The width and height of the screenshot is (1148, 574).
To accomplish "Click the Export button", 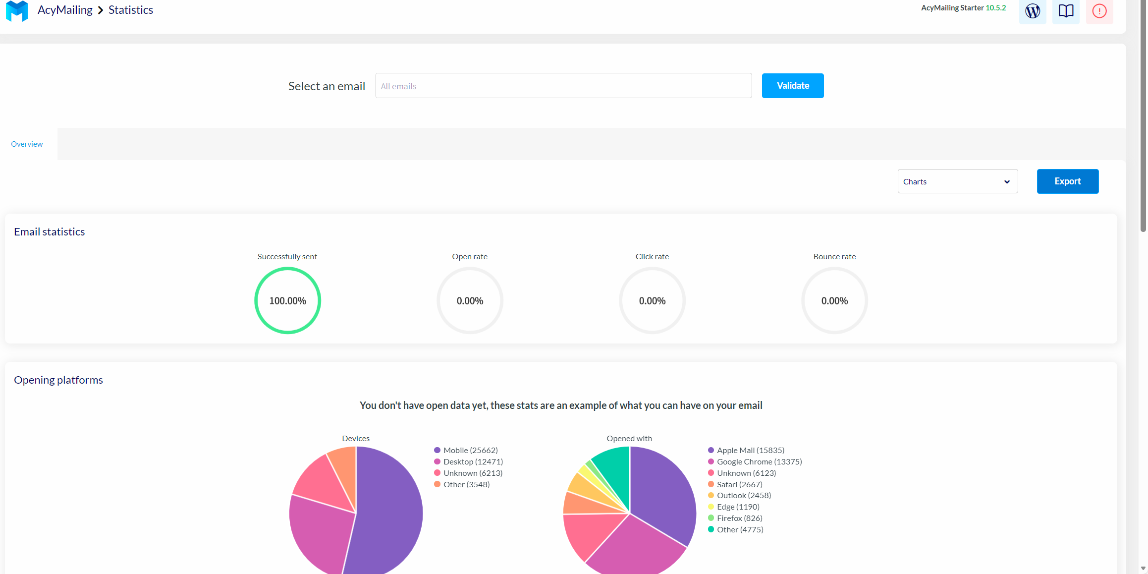I will pos(1067,181).
